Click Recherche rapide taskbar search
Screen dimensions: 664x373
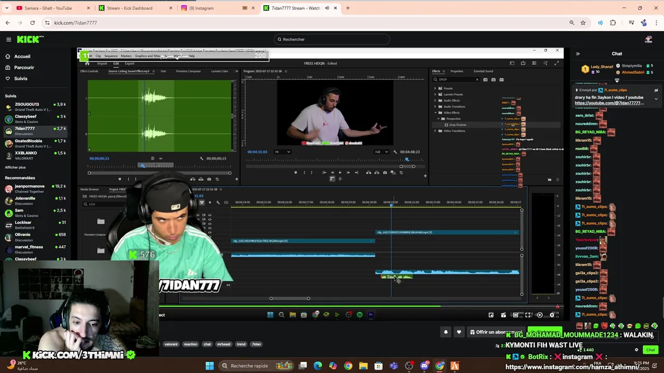pos(257,366)
